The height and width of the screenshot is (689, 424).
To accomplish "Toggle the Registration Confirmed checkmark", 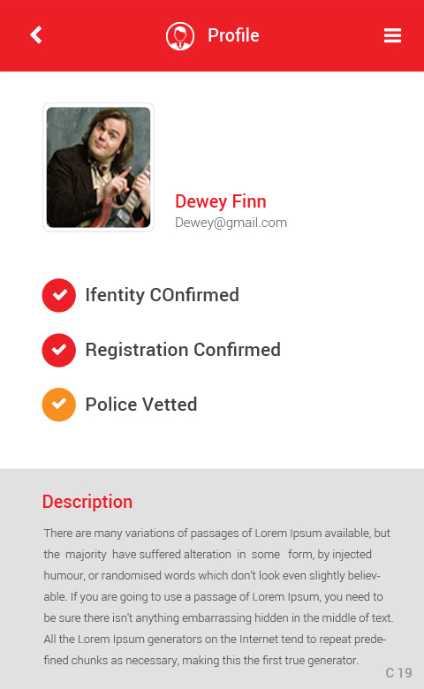I will coord(59,350).
